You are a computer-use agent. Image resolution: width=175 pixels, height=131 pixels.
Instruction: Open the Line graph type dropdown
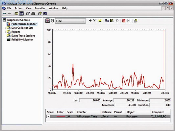(x=70, y=21)
